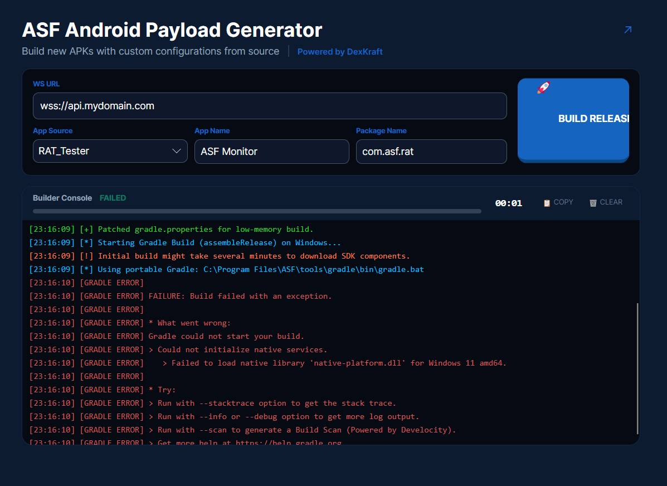The width and height of the screenshot is (667, 486).
Task: Select 'Run with --scan to generate a Build Scan' line
Action: [242, 430]
